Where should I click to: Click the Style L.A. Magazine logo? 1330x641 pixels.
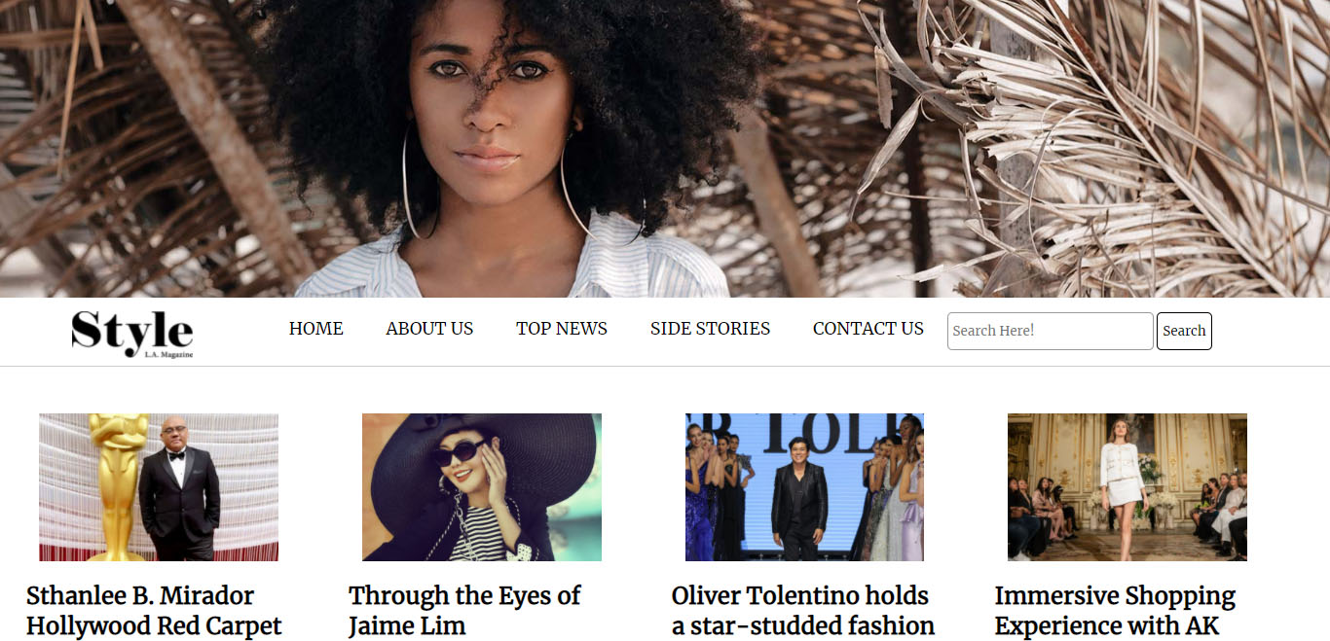[x=132, y=334]
